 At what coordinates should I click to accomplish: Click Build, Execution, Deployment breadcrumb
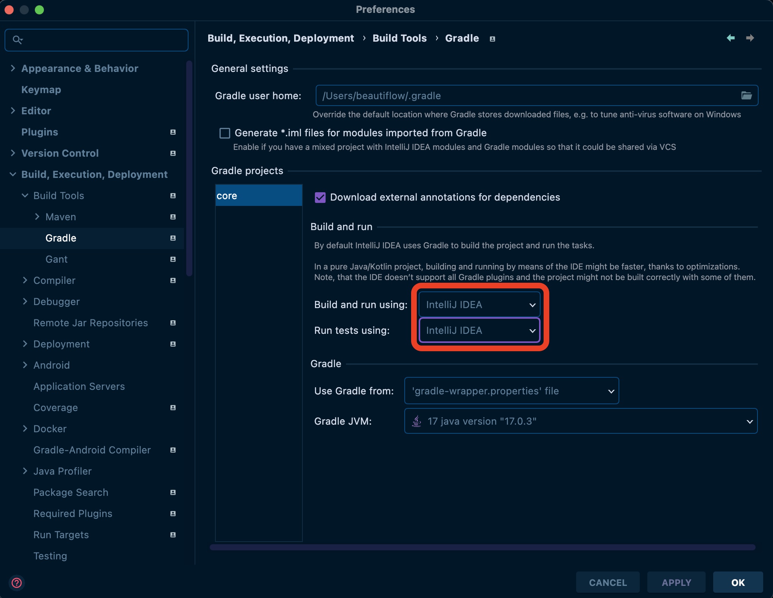click(281, 38)
